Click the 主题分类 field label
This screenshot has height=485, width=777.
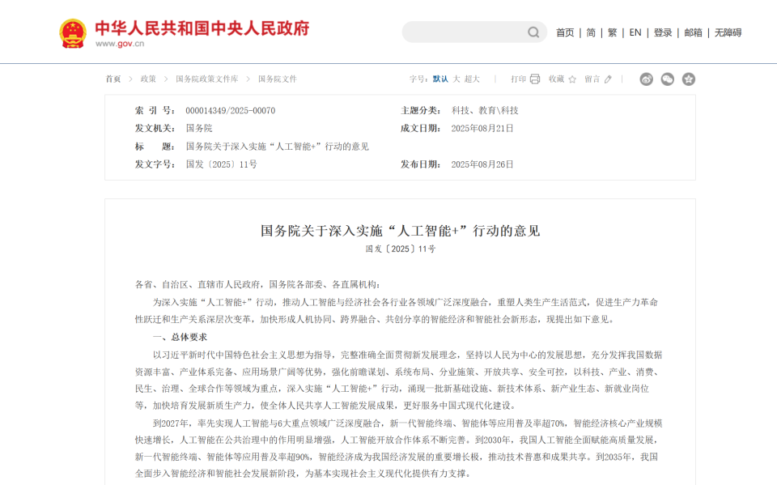click(421, 111)
